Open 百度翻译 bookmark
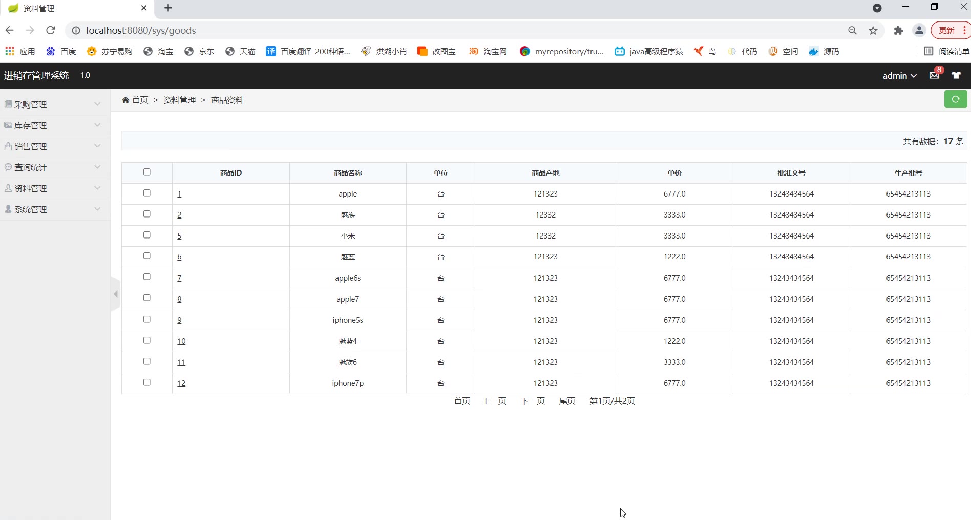 pos(308,51)
